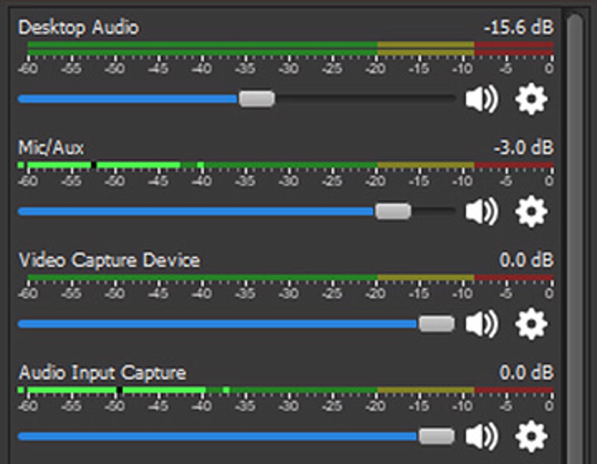597x464 pixels.
Task: Open Desktop Audio settings gear
Action: 531,99
